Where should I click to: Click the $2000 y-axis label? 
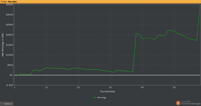point(9,35)
